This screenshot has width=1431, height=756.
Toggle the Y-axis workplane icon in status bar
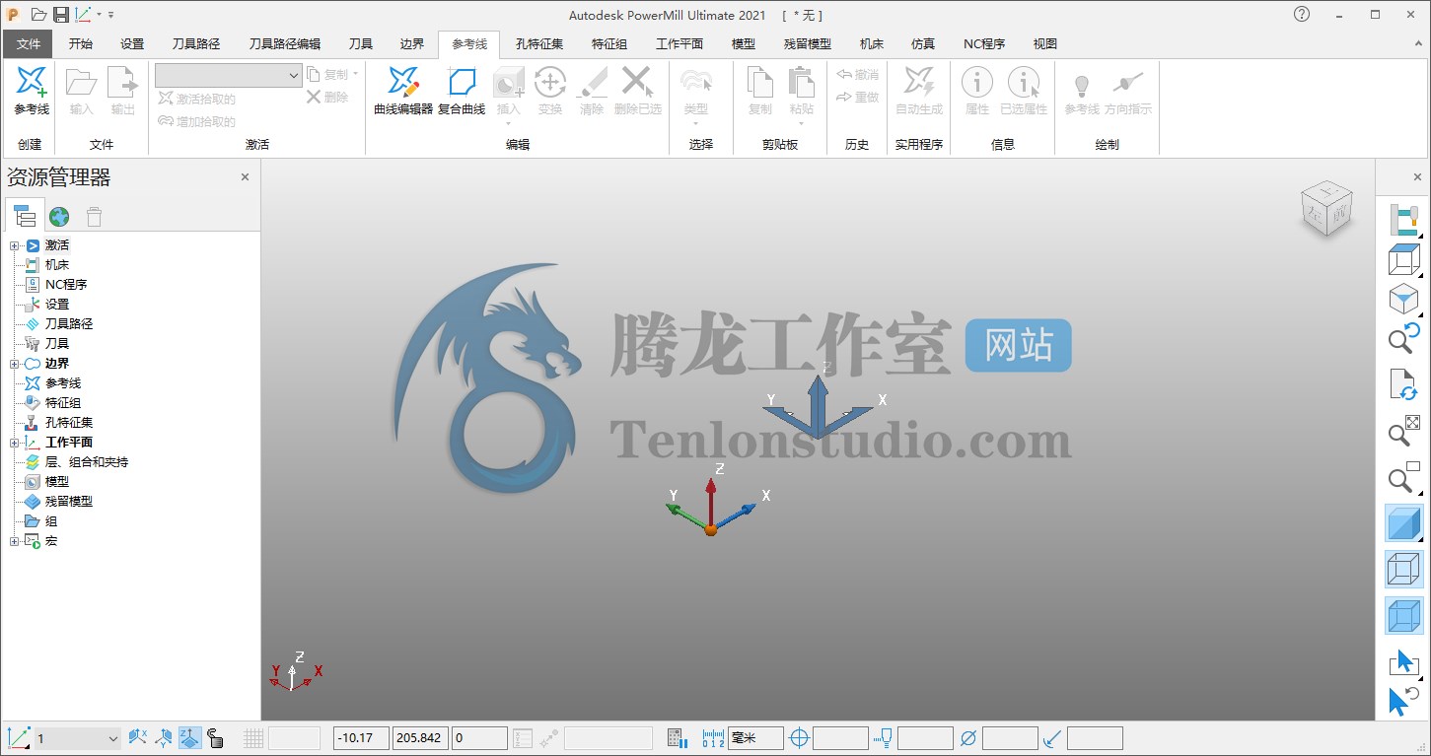click(x=165, y=738)
